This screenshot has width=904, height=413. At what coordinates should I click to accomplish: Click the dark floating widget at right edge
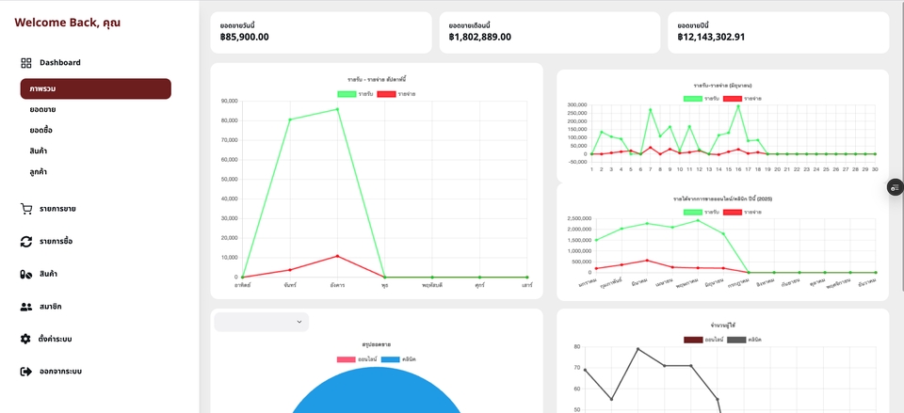(x=895, y=188)
